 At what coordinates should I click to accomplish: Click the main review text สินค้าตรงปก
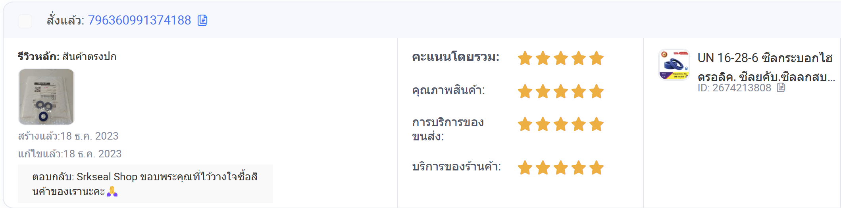(x=89, y=57)
